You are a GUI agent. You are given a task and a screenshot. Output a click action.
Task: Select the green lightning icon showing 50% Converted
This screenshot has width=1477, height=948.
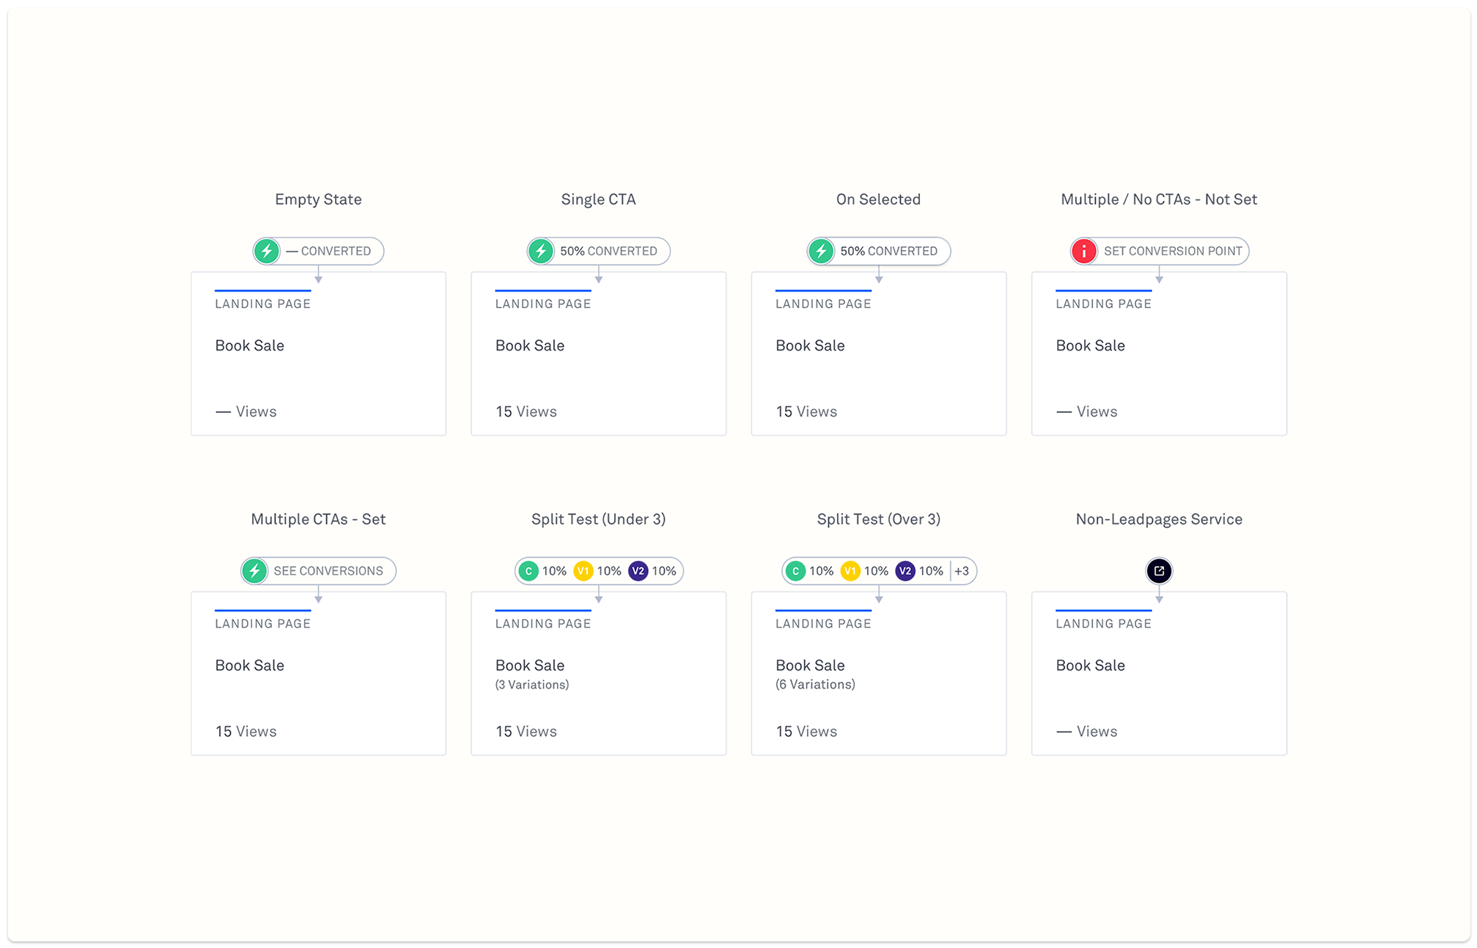coord(540,251)
